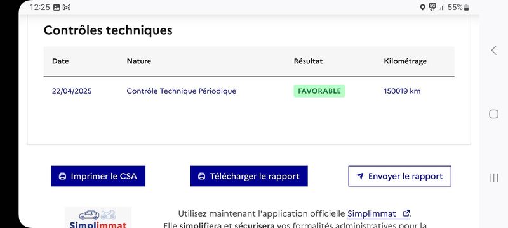This screenshot has width=508, height=228.
Task: Click the paper-plane icon on Envoyer le rapport
Action: [359, 176]
